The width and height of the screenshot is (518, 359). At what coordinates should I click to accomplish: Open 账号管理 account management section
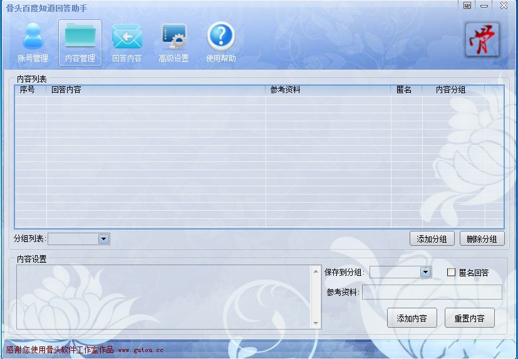coord(33,43)
